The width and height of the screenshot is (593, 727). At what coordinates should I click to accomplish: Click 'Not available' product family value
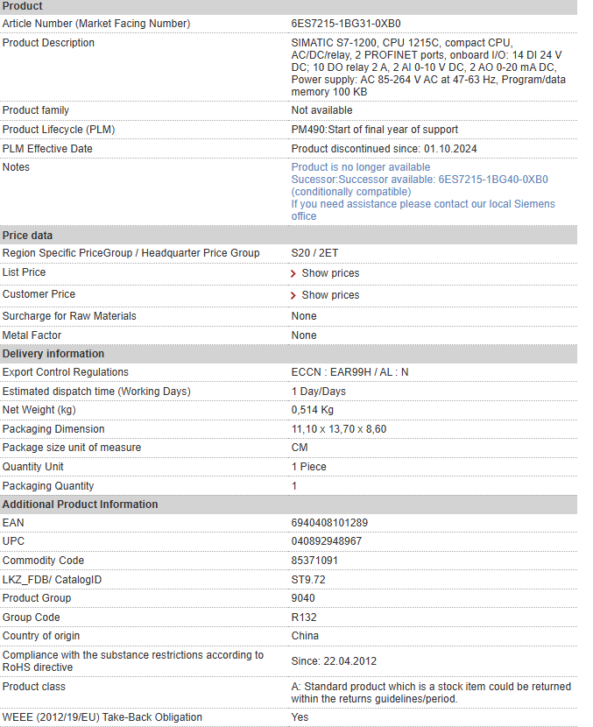tap(321, 110)
